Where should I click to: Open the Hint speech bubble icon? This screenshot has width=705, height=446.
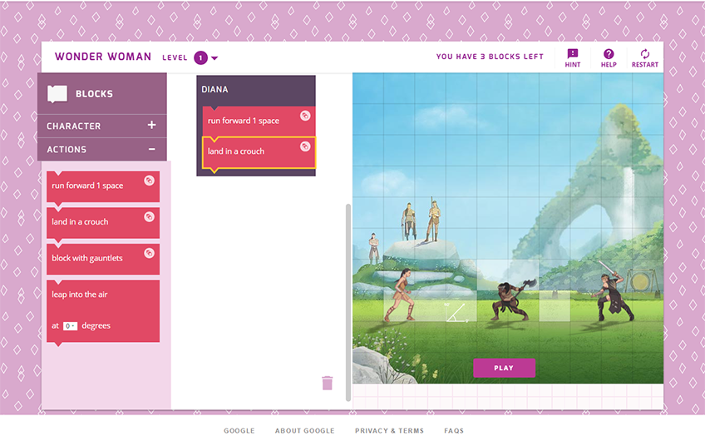[572, 54]
